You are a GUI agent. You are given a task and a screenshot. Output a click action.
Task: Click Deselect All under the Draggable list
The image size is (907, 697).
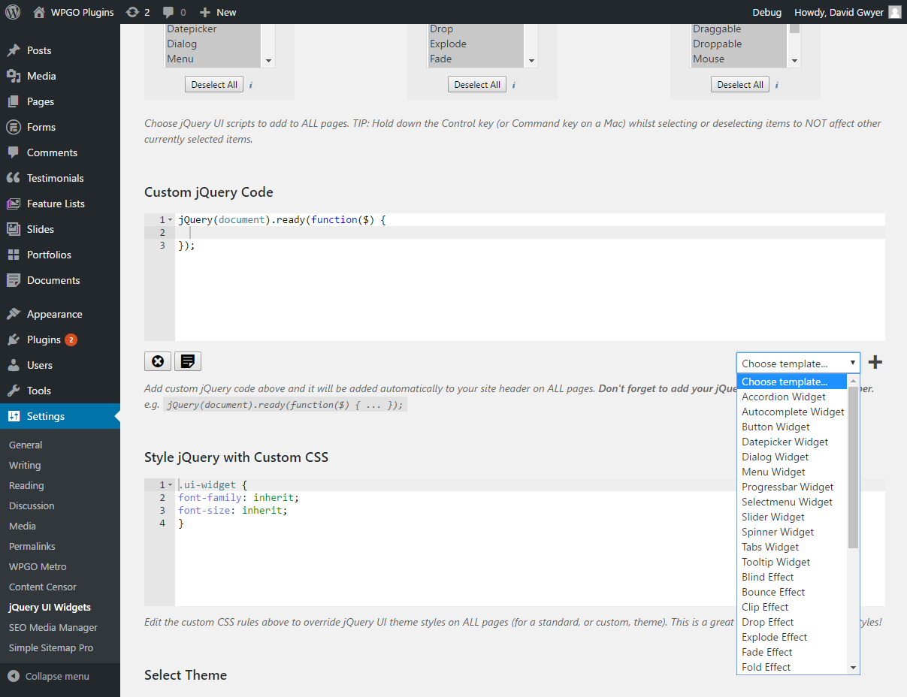pyautogui.click(x=740, y=85)
